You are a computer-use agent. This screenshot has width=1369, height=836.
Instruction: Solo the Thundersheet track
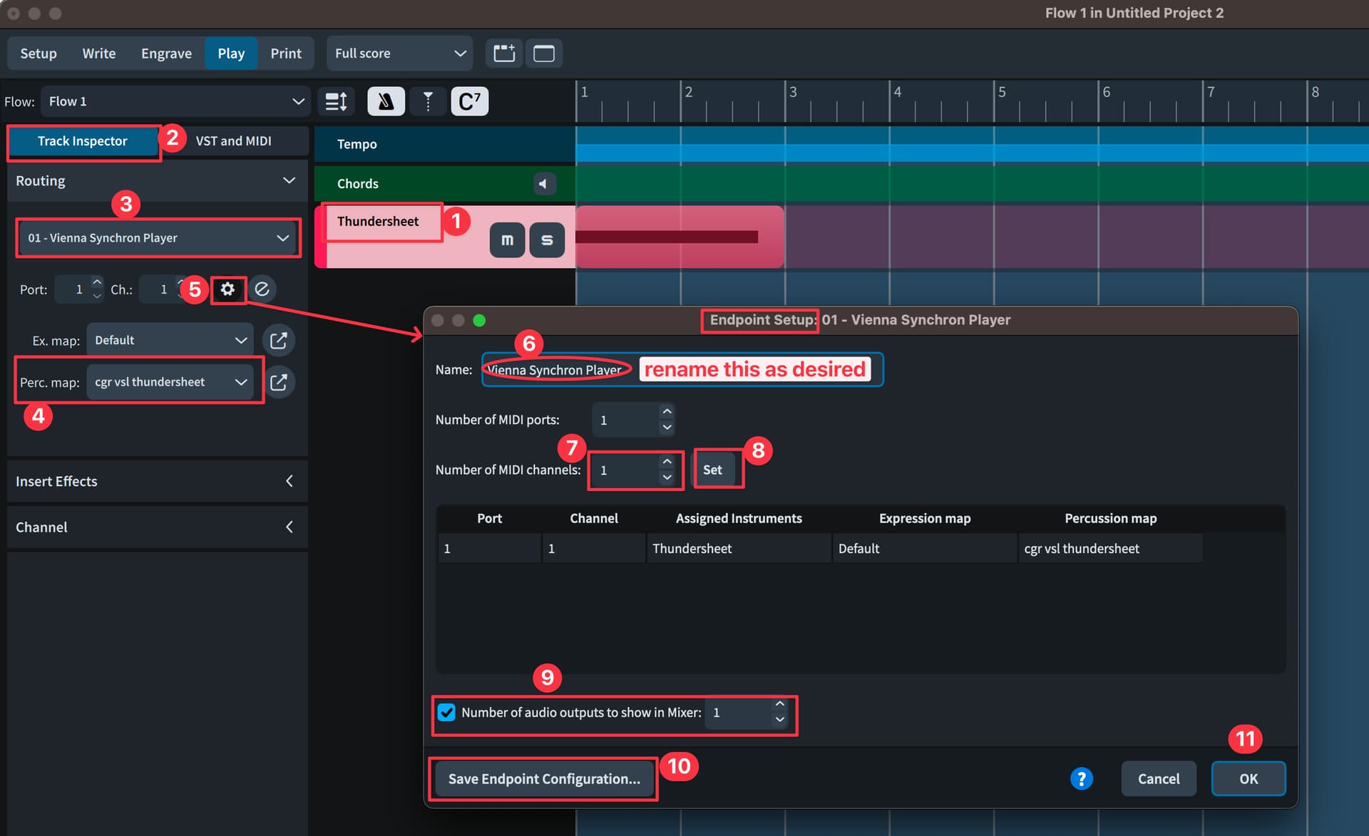(x=547, y=240)
